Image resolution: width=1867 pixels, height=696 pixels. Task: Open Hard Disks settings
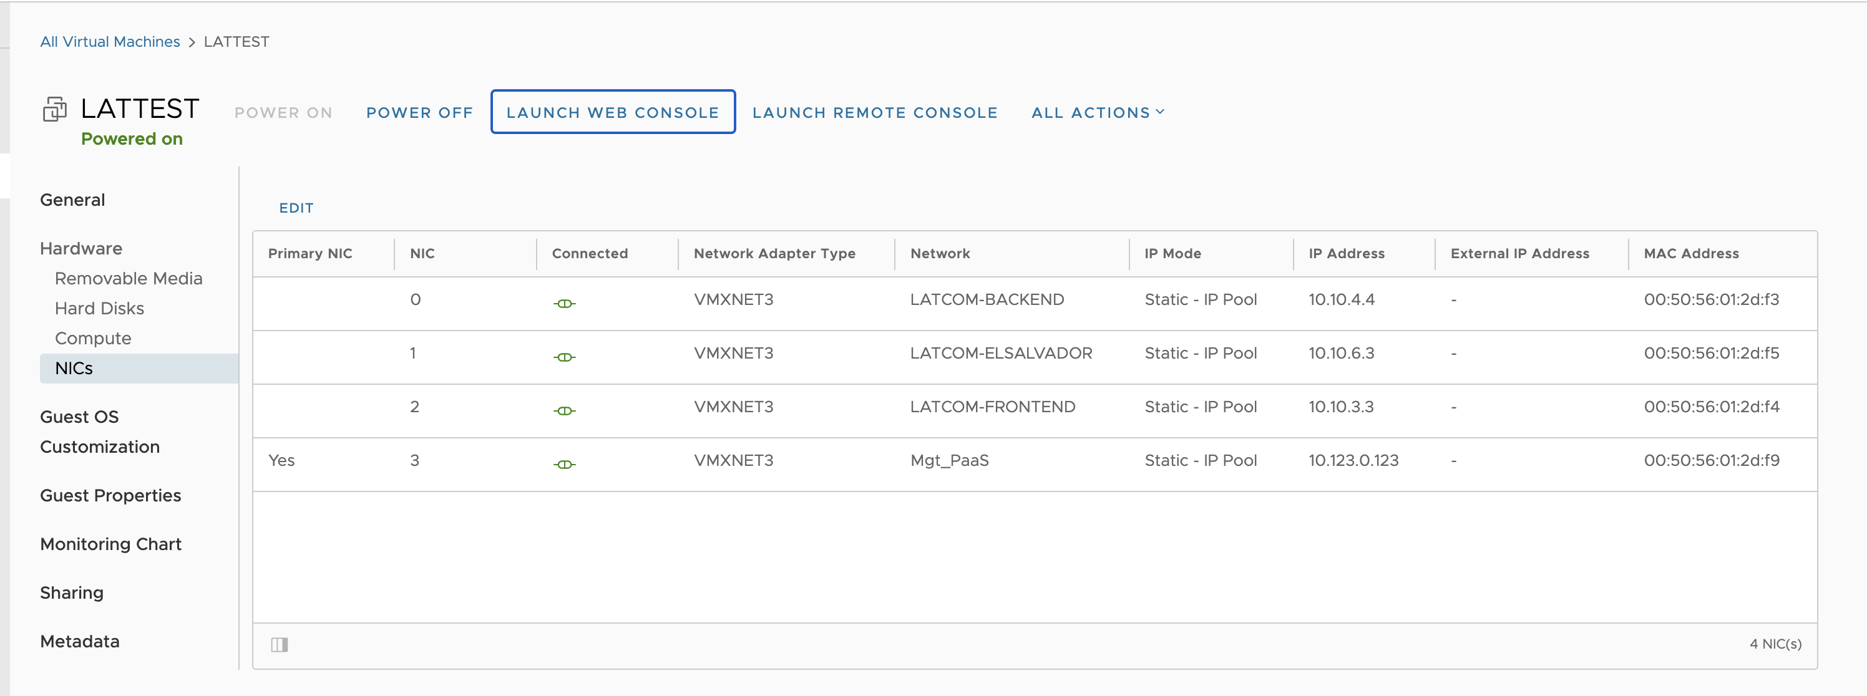point(100,309)
